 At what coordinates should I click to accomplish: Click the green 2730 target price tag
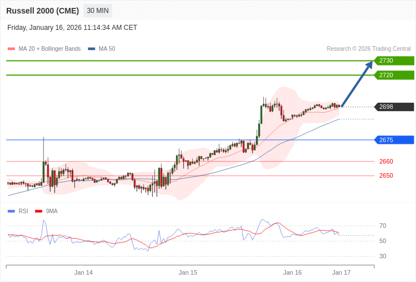(x=394, y=61)
